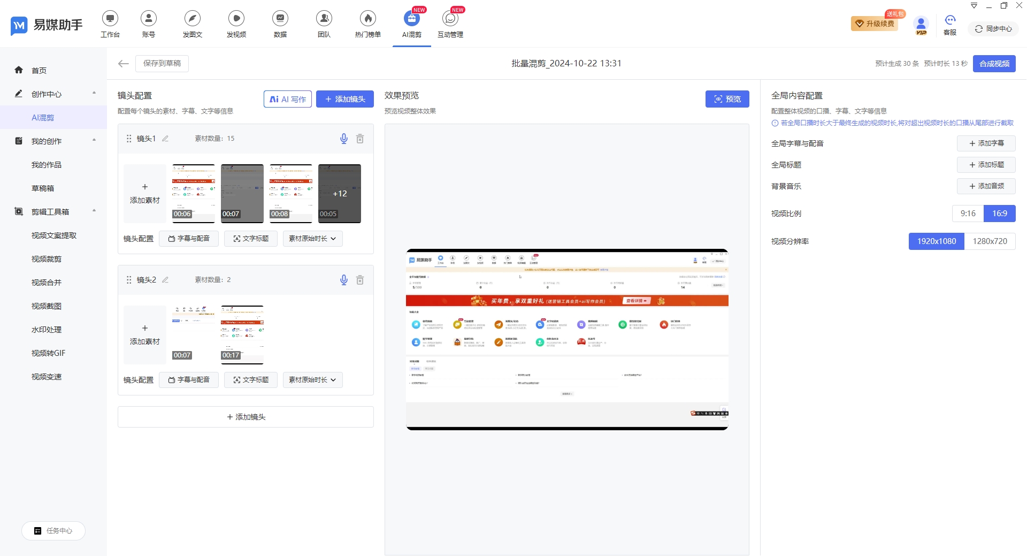Choose 1280x720 video resolution
Image resolution: width=1027 pixels, height=556 pixels.
pyautogui.click(x=990, y=241)
